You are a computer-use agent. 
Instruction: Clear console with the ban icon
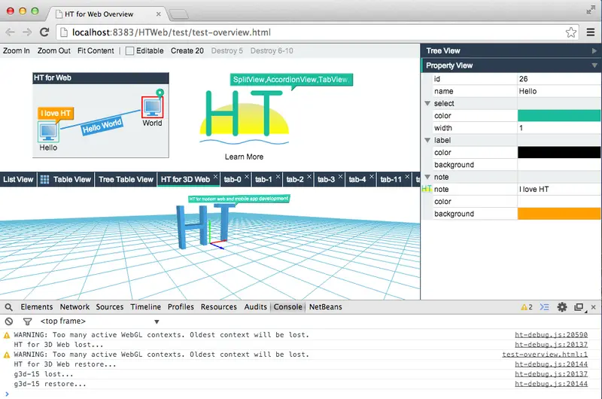(9, 321)
